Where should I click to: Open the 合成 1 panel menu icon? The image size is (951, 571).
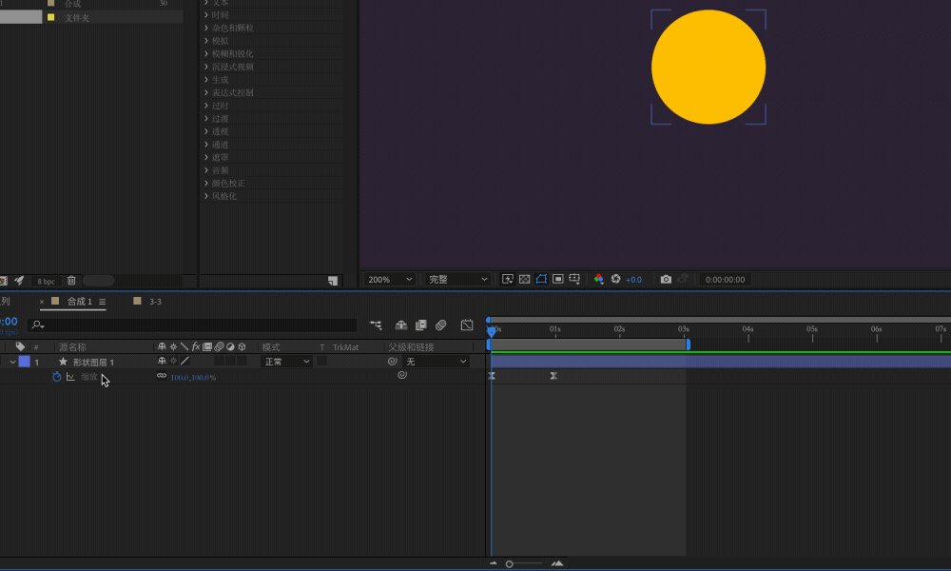click(103, 302)
